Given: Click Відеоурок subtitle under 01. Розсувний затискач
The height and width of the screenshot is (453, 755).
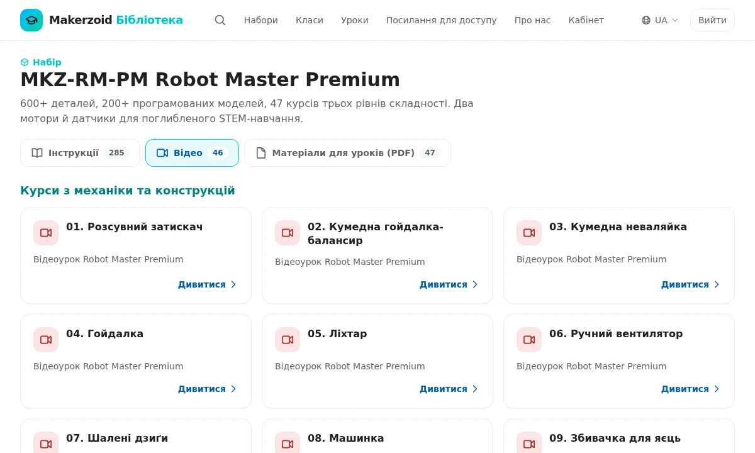Looking at the screenshot, I should tap(108, 259).
